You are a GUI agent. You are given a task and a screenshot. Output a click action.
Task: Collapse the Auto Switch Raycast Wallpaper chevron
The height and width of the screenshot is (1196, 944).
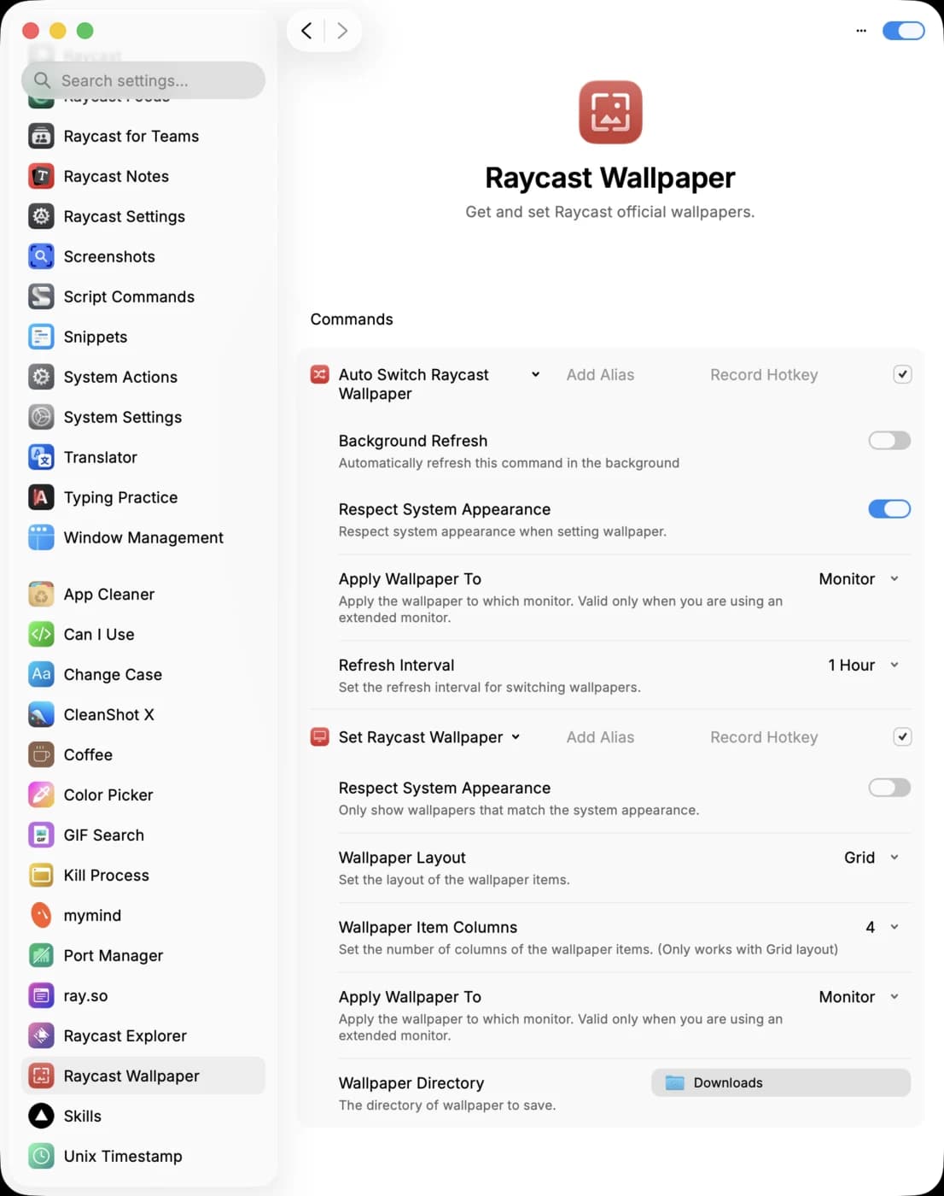click(535, 374)
